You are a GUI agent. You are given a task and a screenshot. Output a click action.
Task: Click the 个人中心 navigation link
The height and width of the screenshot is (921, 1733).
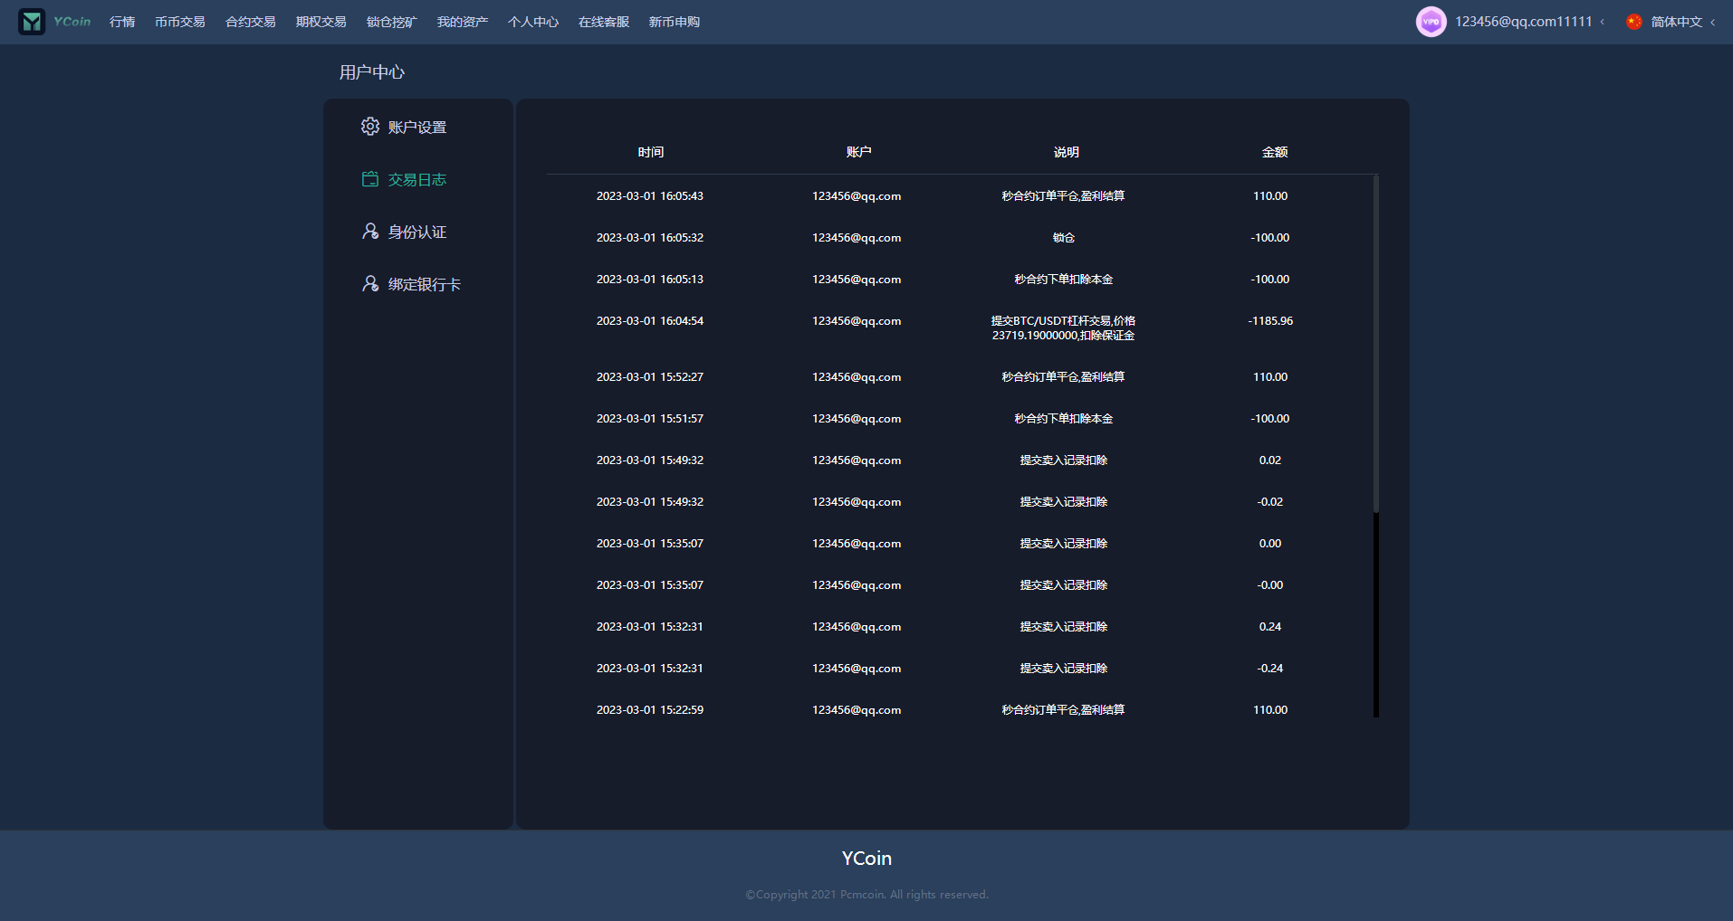click(532, 22)
